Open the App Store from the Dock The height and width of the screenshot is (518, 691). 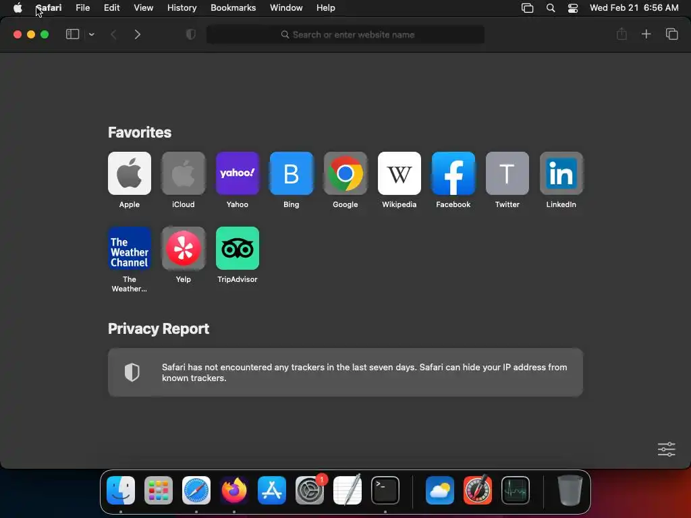pyautogui.click(x=271, y=490)
